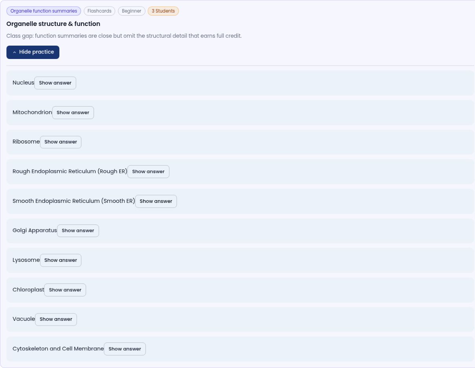
Task: Click the Lysosome term label
Action: 26,260
